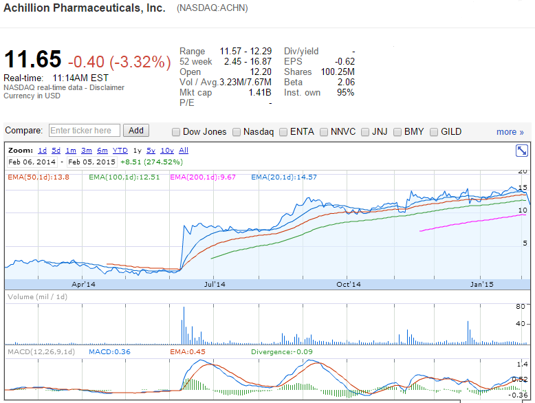Enable the Nasdaq comparison checkbox
535x403 pixels.
click(236, 132)
